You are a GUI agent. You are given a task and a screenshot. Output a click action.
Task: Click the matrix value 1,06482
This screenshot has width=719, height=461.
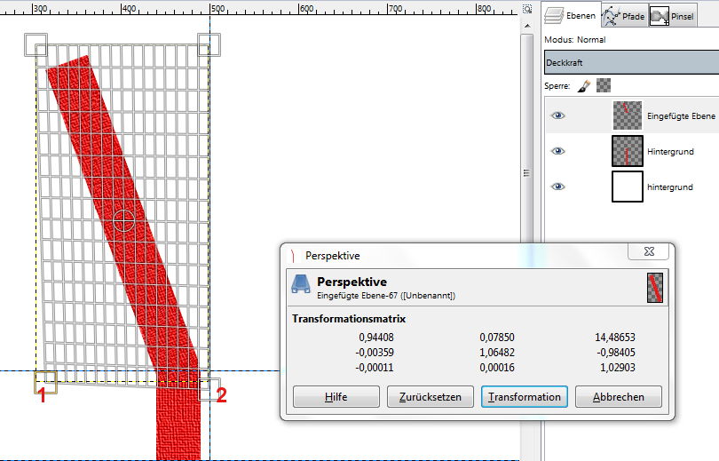tap(497, 353)
